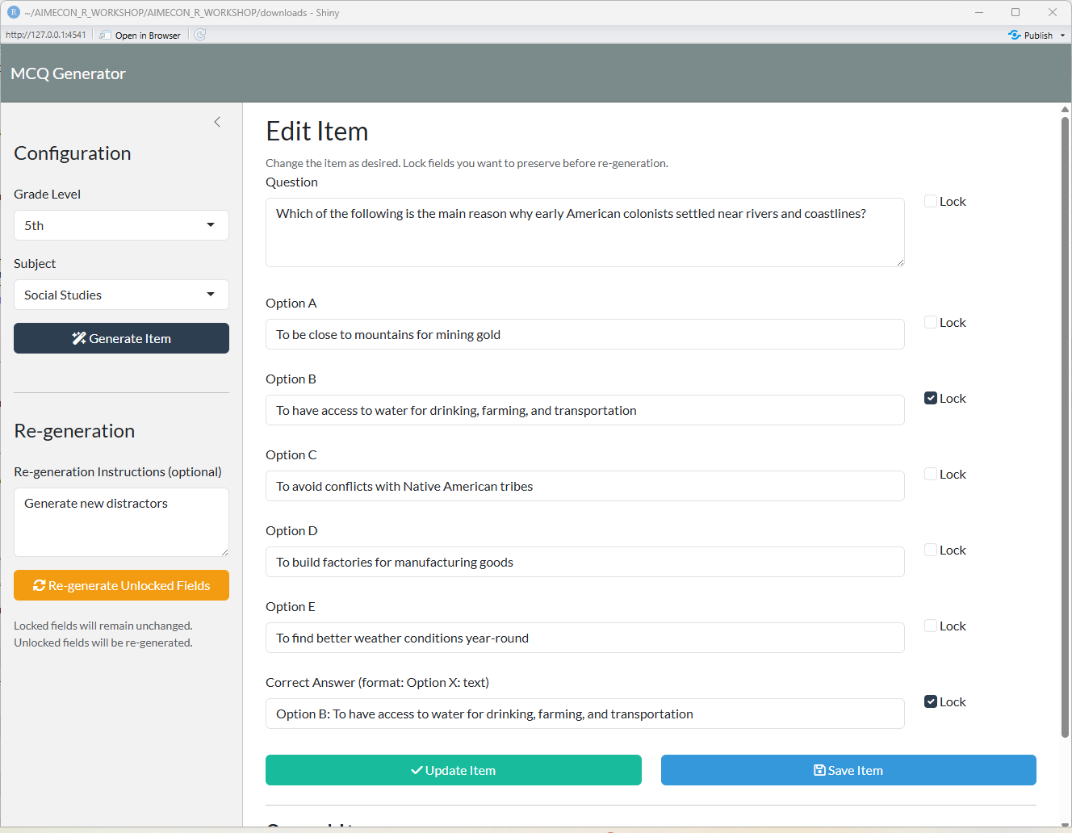Uncheck the Lock checkbox for Option B

pyautogui.click(x=931, y=398)
